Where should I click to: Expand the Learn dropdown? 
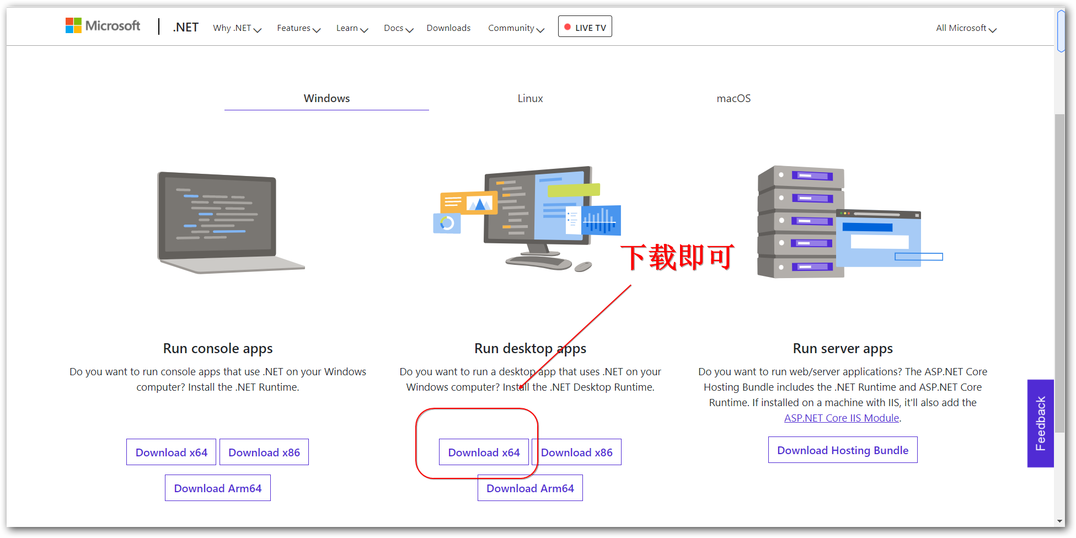click(x=352, y=28)
